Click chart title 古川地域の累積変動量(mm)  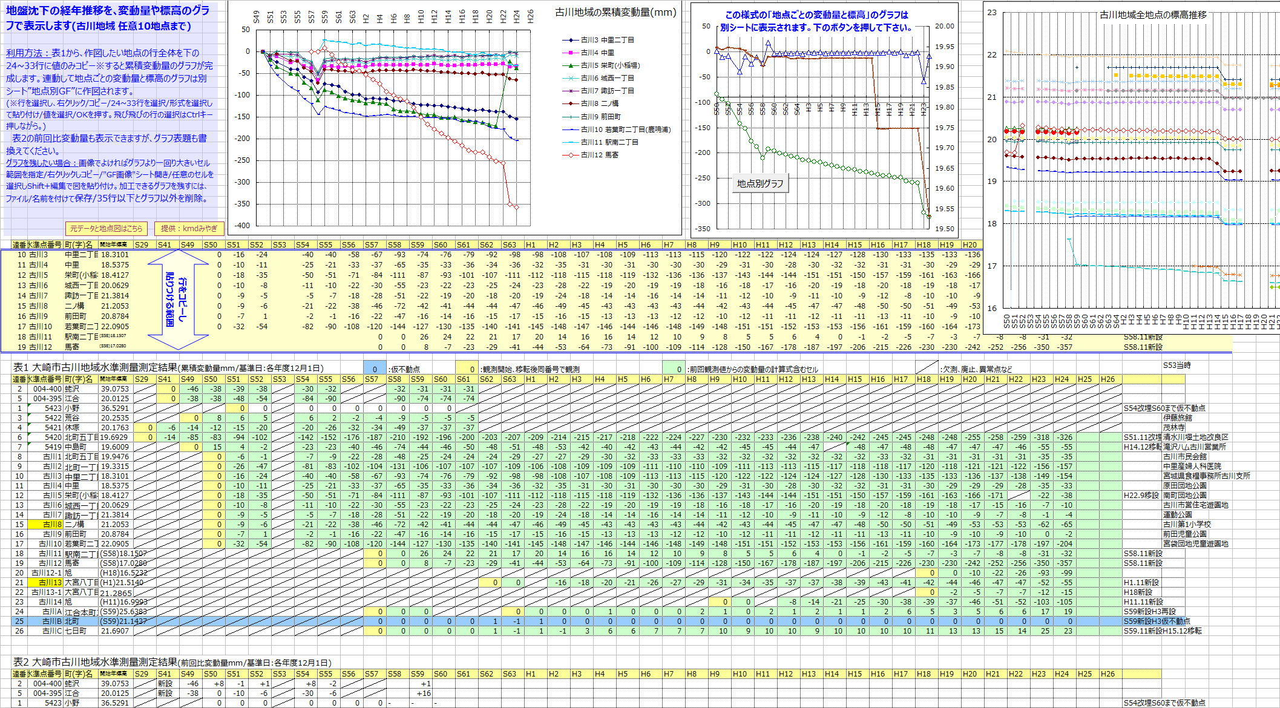[x=615, y=12]
